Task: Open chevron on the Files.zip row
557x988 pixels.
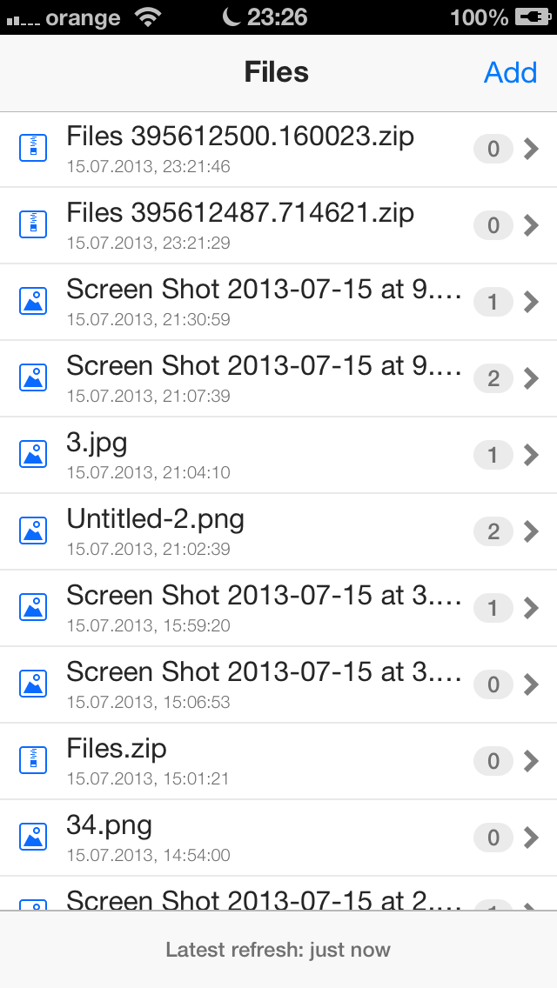Action: point(531,761)
